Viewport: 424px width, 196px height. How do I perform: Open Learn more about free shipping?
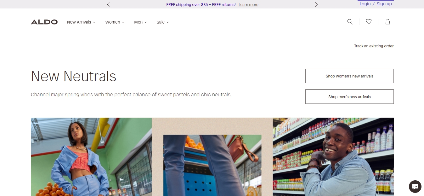point(248,5)
